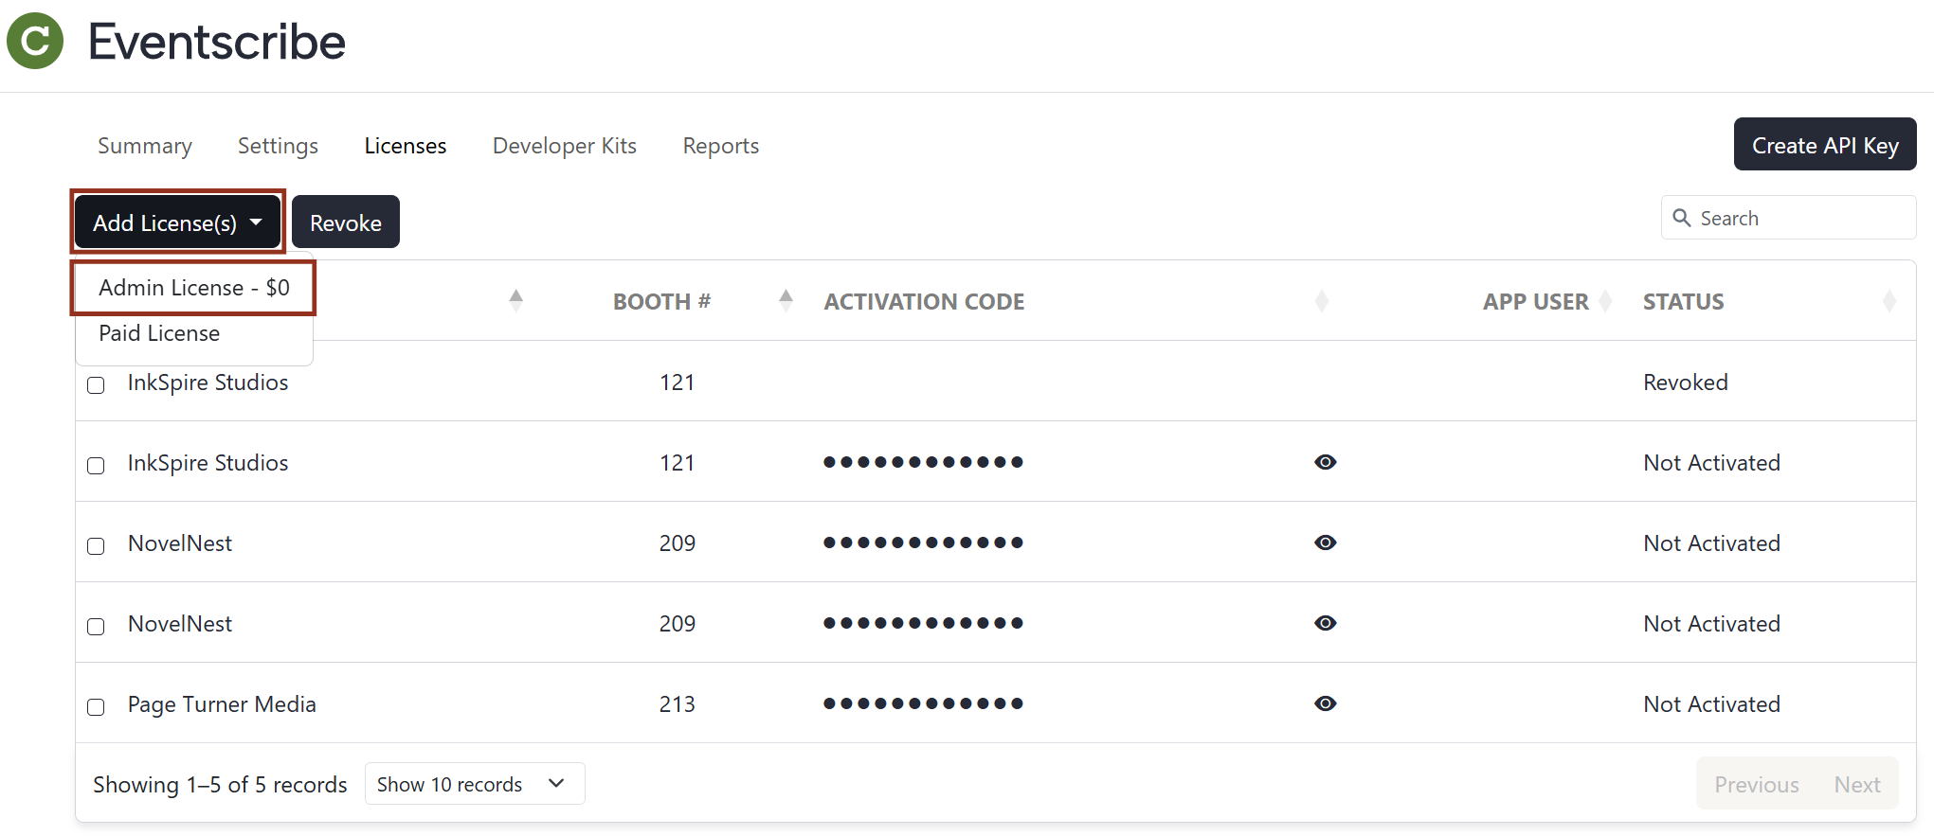Viewport: 1934px width, 836px height.
Task: Click the STATUS column header
Action: point(1684,302)
